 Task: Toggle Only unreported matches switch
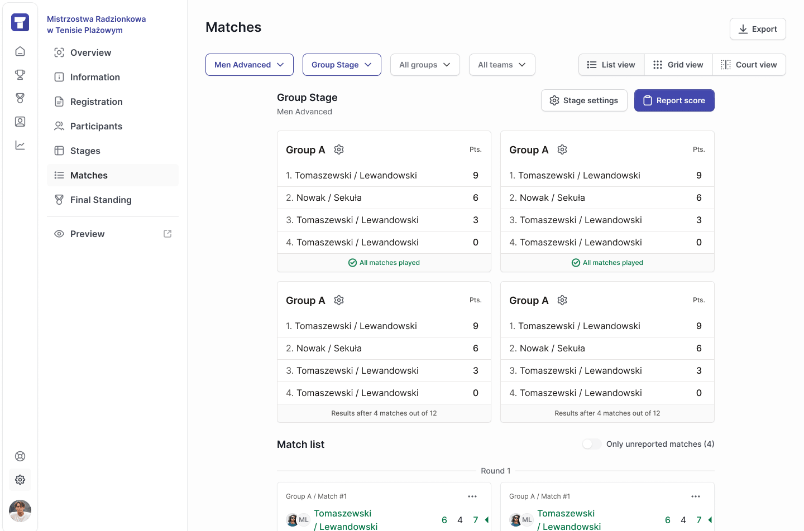[592, 444]
